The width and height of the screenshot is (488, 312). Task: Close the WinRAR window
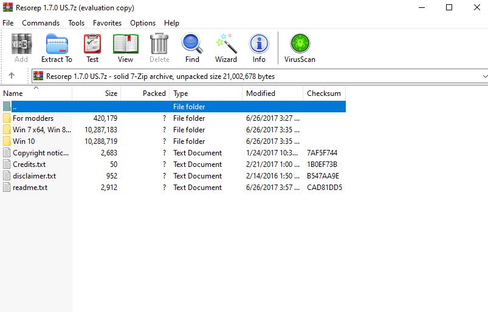tap(477, 7)
